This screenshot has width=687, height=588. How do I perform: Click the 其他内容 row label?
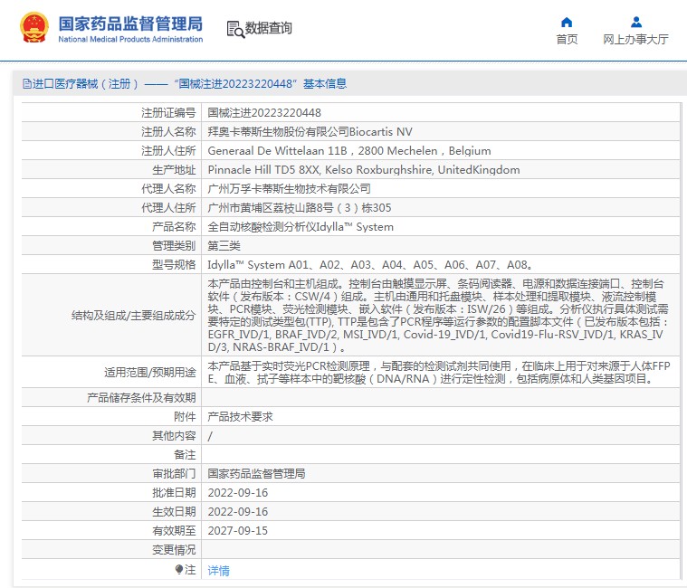coord(174,436)
